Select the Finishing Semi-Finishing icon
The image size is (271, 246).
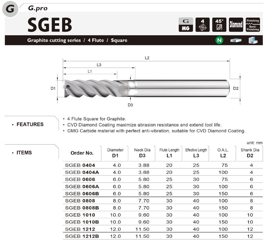(253, 25)
